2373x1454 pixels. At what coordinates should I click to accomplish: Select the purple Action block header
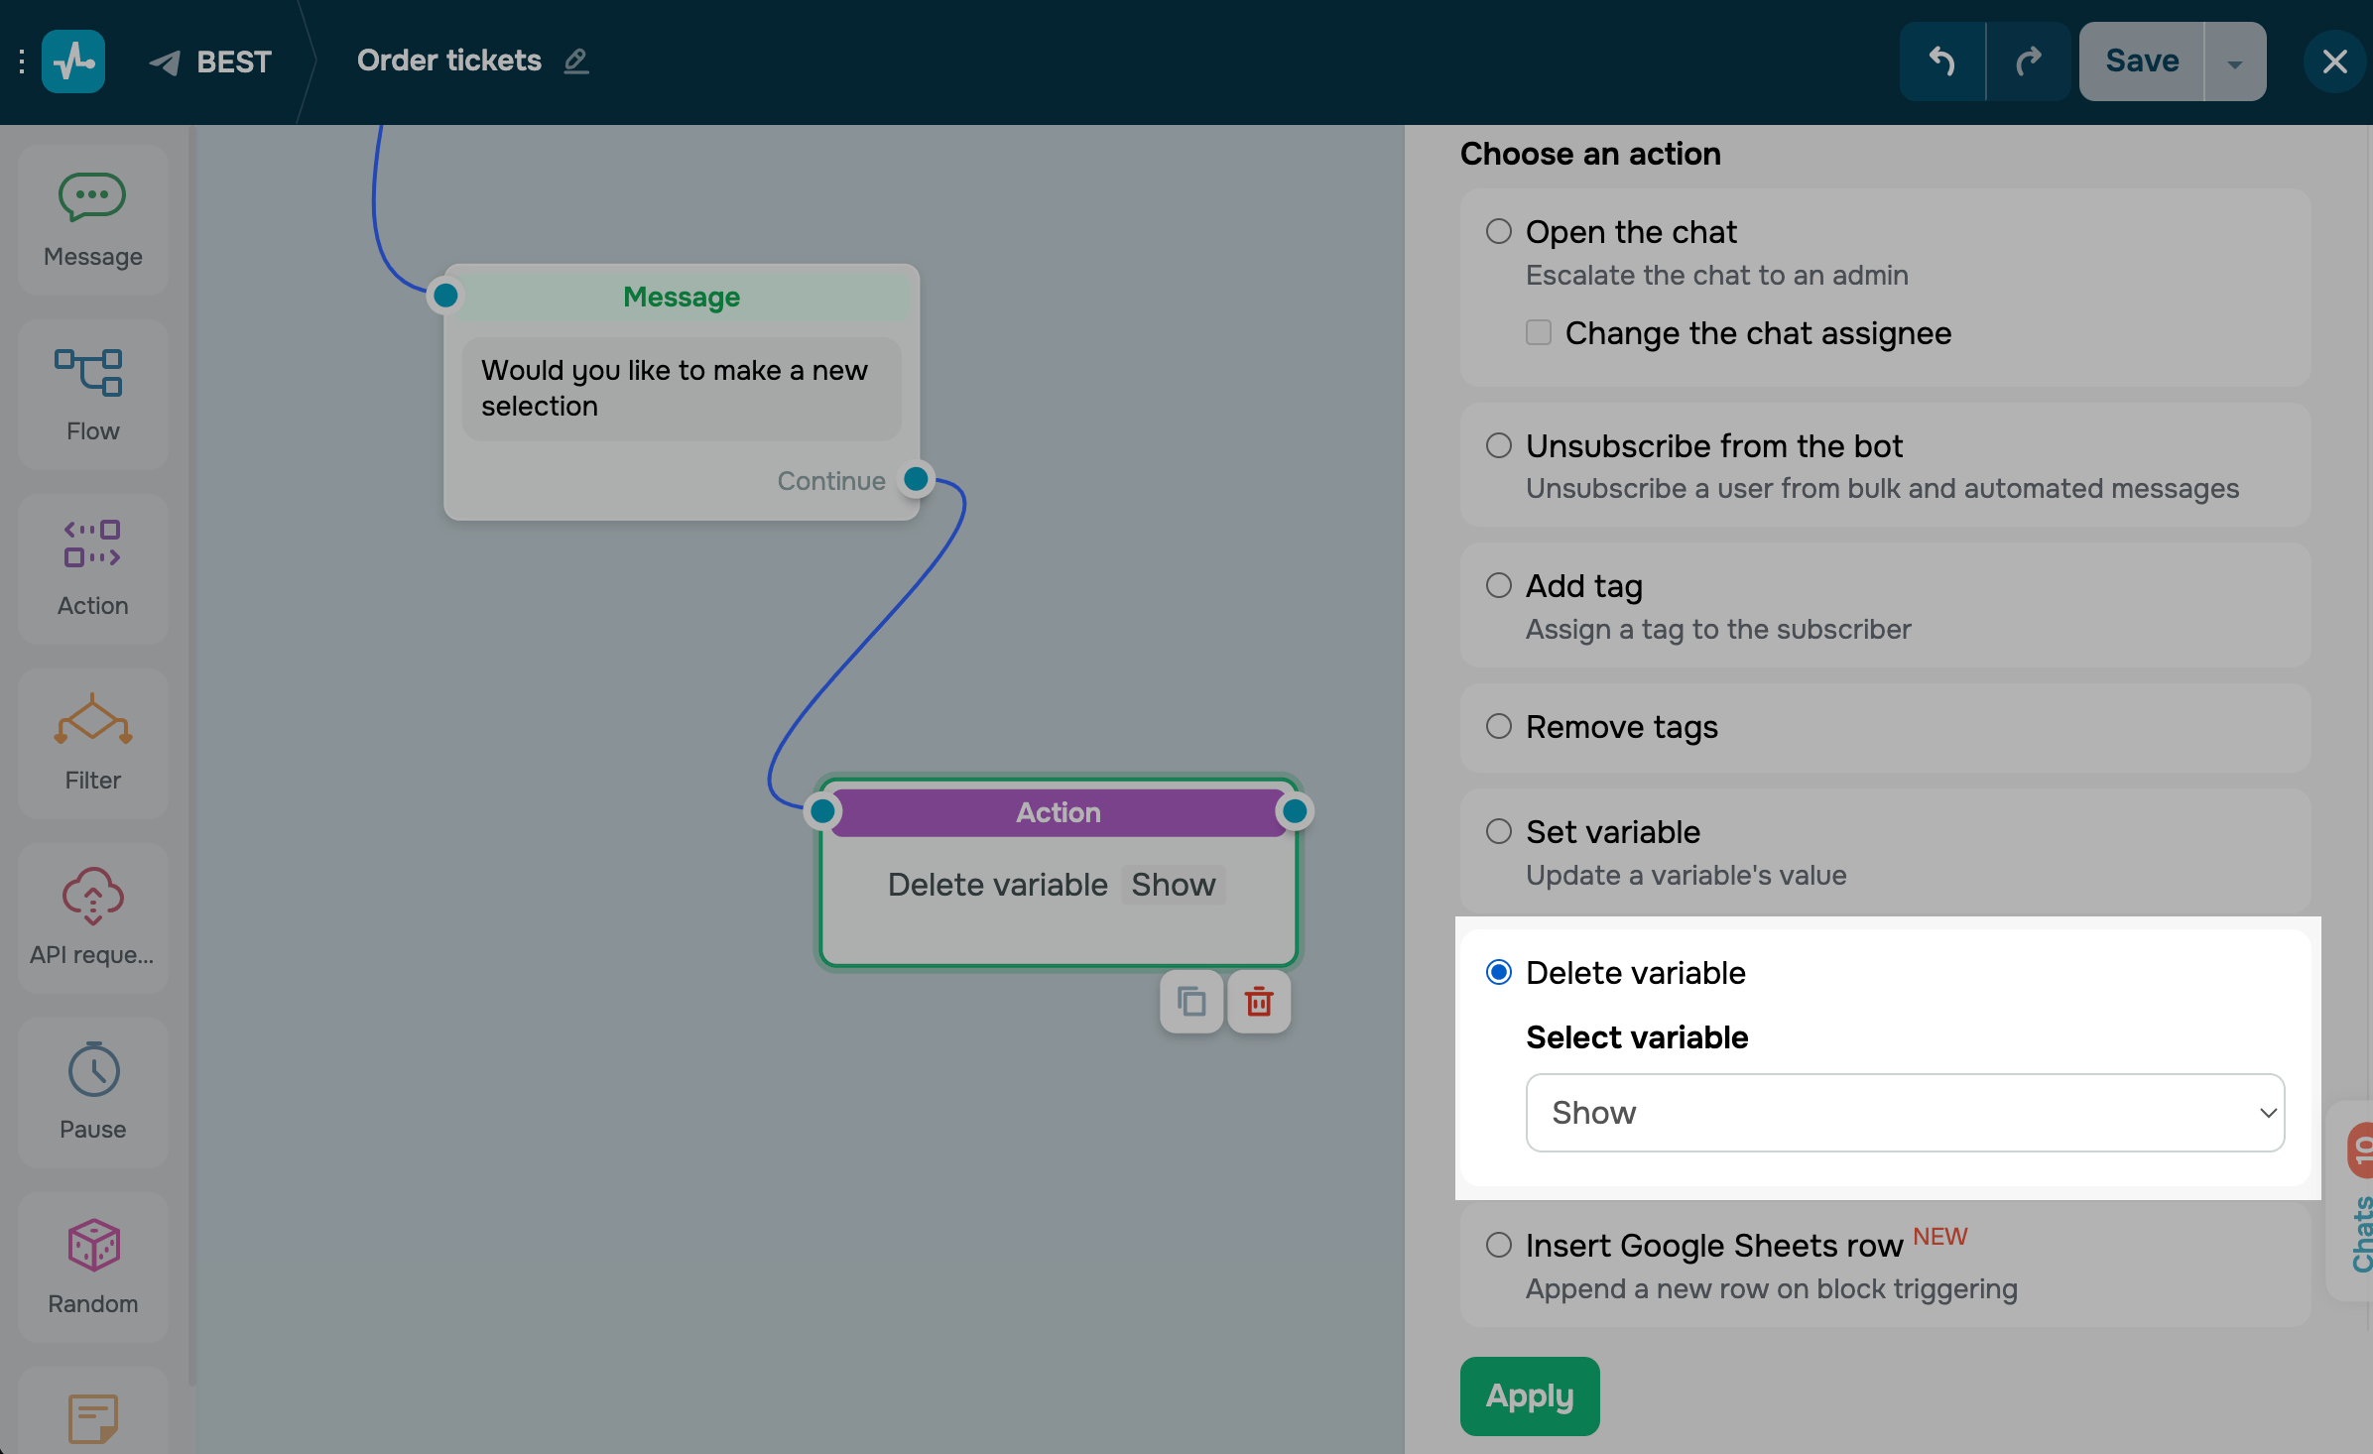click(1059, 812)
